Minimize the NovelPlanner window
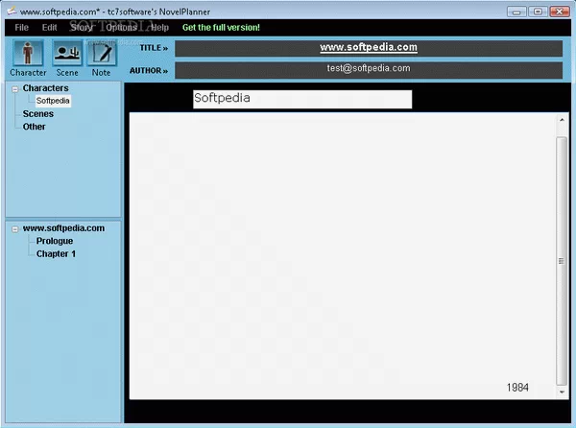 (x=516, y=12)
